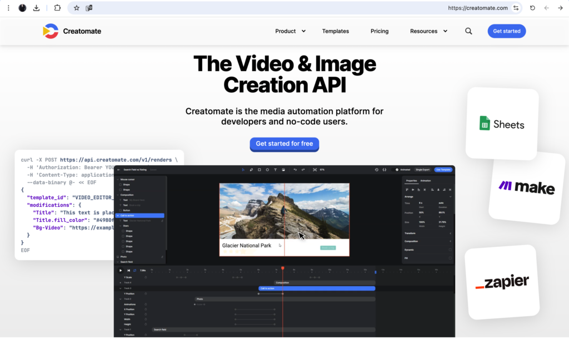Click the Get started for free button
569x340 pixels.
(x=284, y=144)
